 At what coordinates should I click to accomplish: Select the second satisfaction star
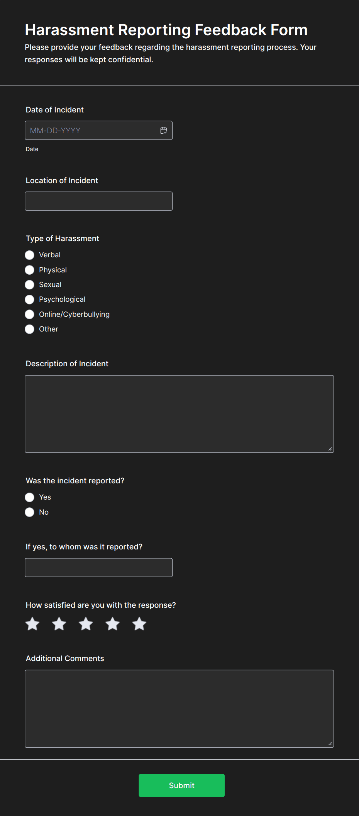coord(59,624)
